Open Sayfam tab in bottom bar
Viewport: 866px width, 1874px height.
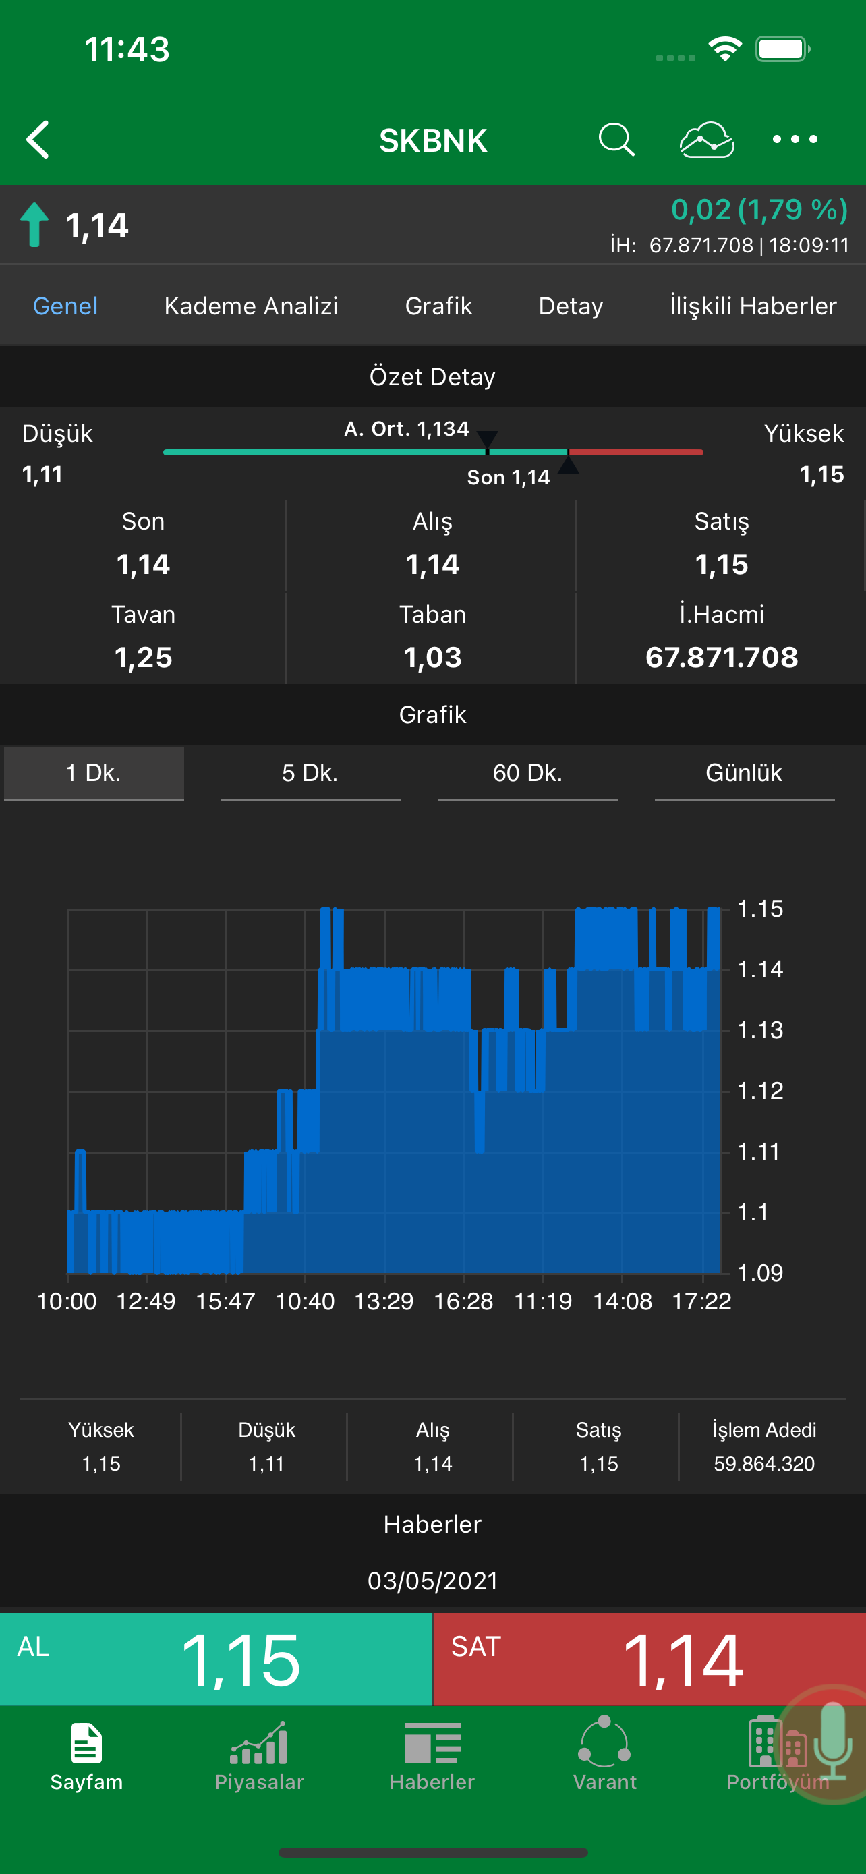point(86,1757)
